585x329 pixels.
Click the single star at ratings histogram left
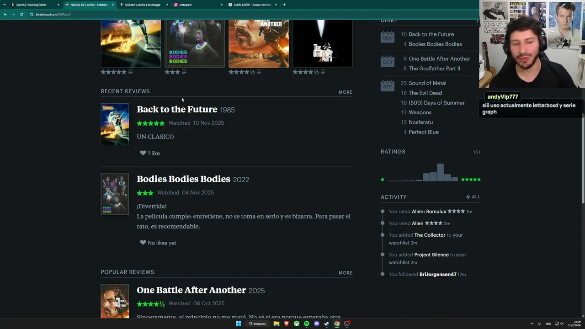[x=383, y=180]
